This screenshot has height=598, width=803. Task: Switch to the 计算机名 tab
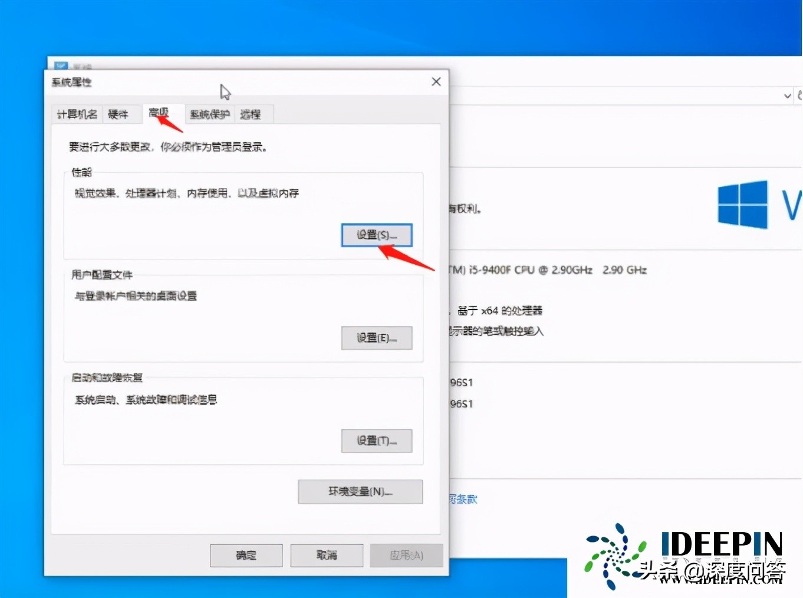click(x=77, y=114)
